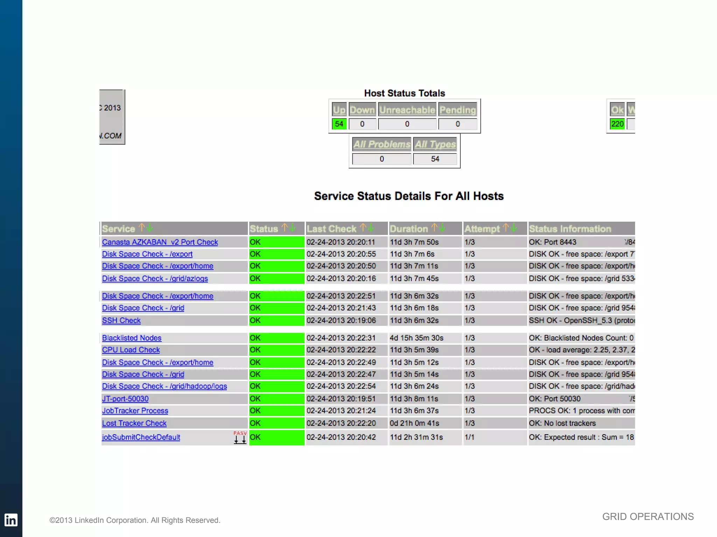Click the 'Host Status Totals' heading
Image resolution: width=717 pixels, height=537 pixels.
click(404, 93)
